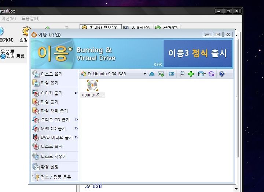Open the view mode dropdown
The height and width of the screenshot is (192, 264).
tap(202, 74)
